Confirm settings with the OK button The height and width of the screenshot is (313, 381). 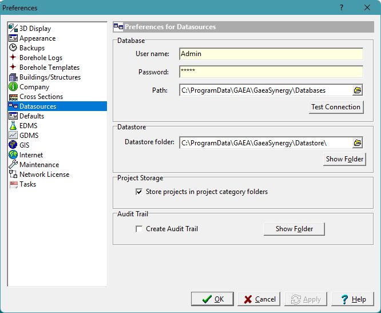(212, 299)
